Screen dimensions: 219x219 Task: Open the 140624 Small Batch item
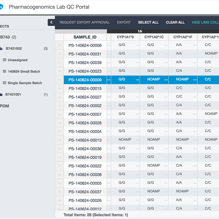(24, 71)
